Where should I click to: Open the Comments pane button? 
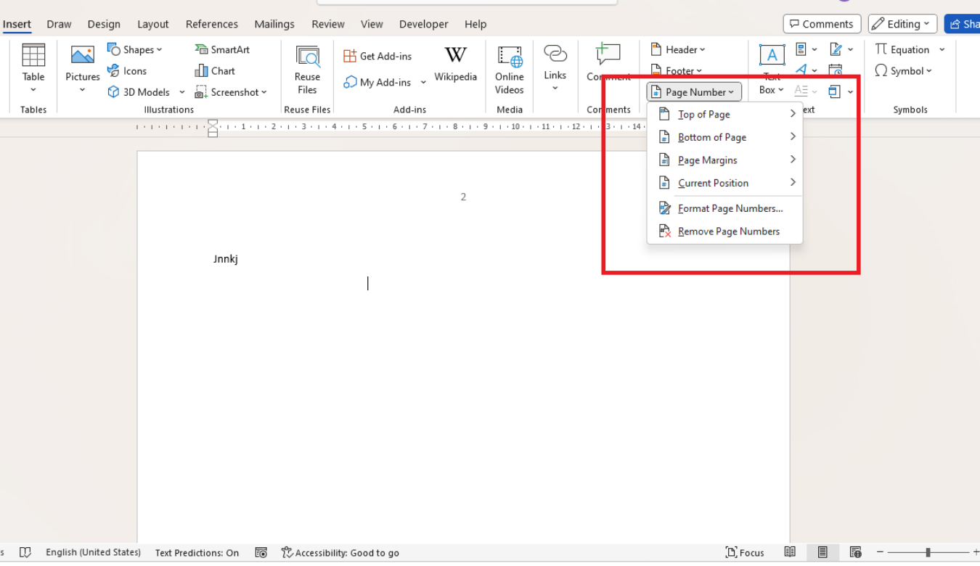pyautogui.click(x=822, y=24)
